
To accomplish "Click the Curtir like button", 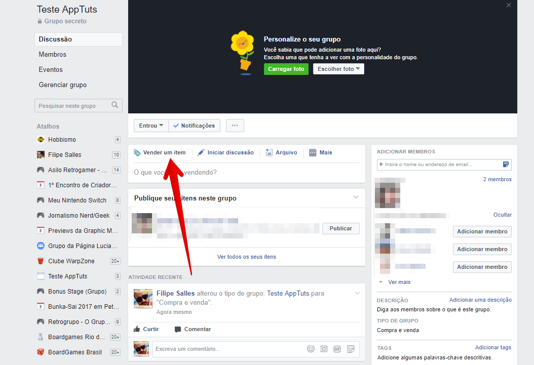I will coord(146,329).
